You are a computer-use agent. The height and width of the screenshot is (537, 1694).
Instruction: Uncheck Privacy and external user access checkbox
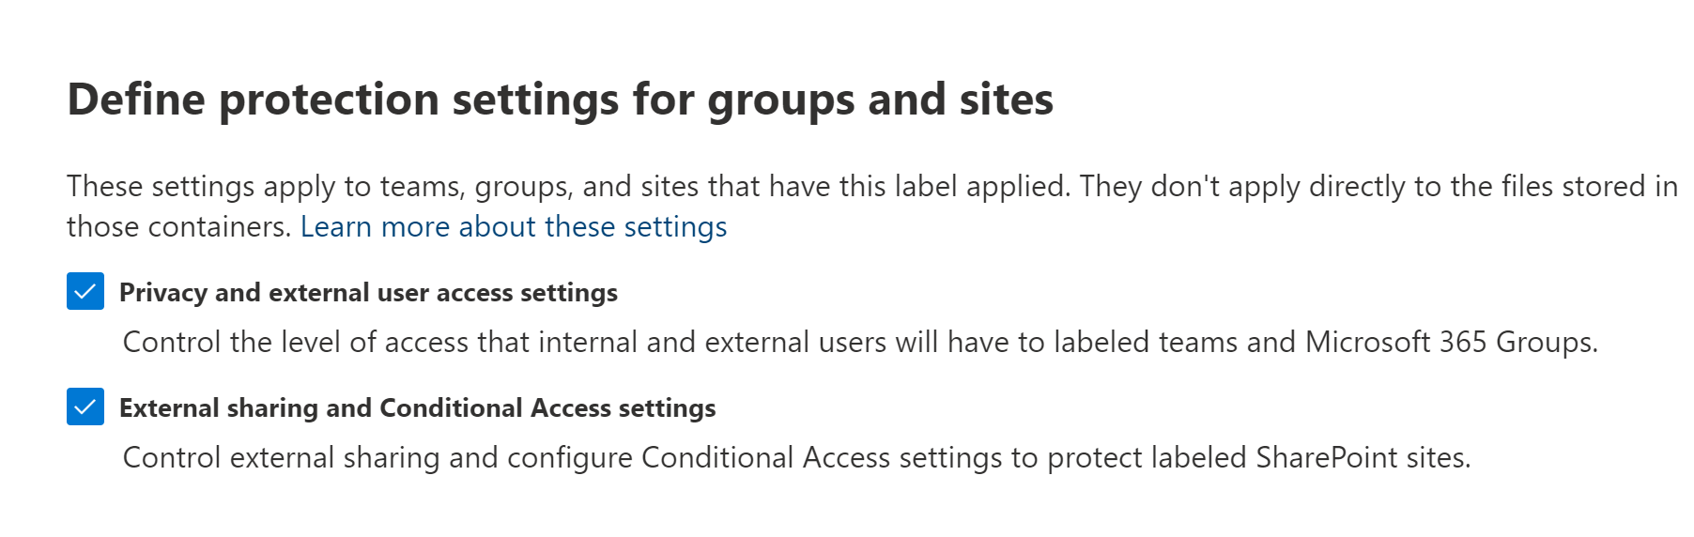pyautogui.click(x=85, y=292)
